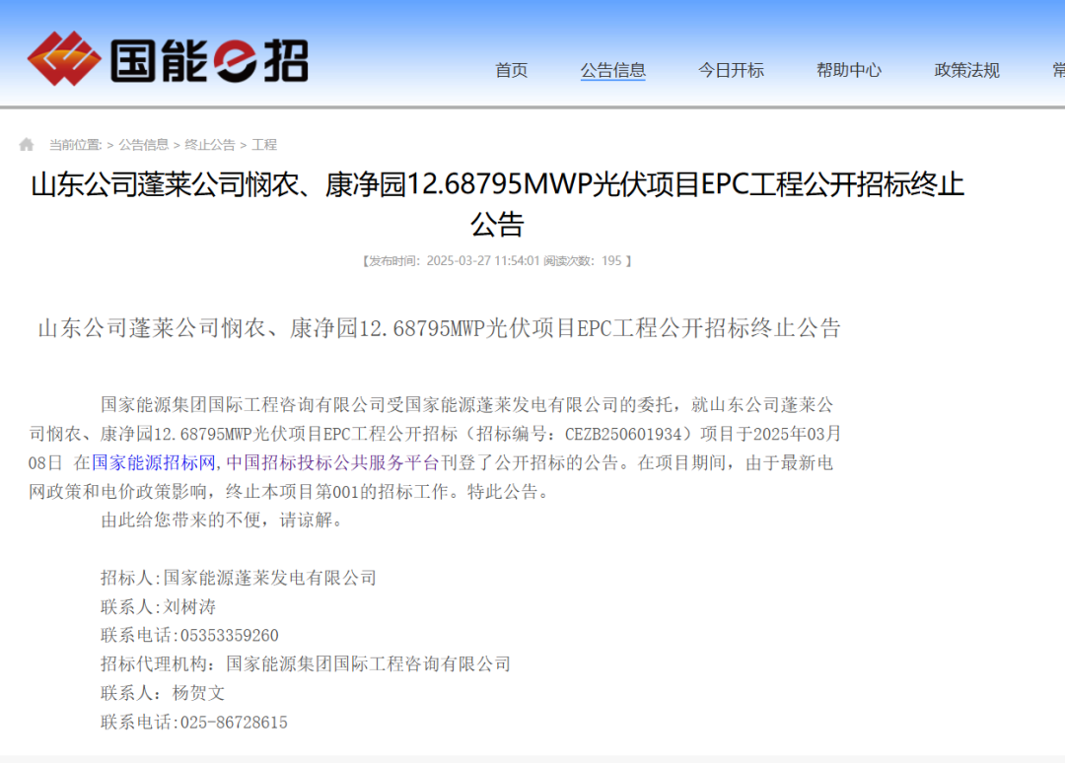This screenshot has width=1065, height=763.
Task: Click the 国能e招 logo text
Action: pyautogui.click(x=209, y=61)
